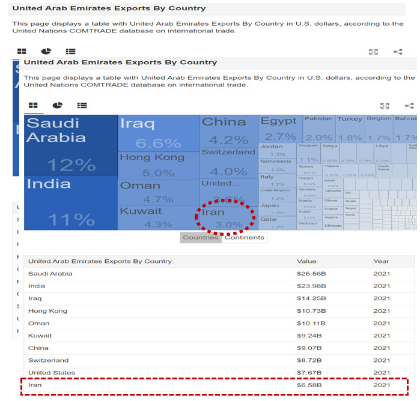
Task: Sort by the Value column header
Action: point(306,261)
